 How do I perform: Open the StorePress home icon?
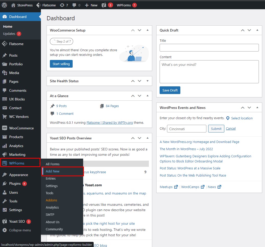pos(13,5)
